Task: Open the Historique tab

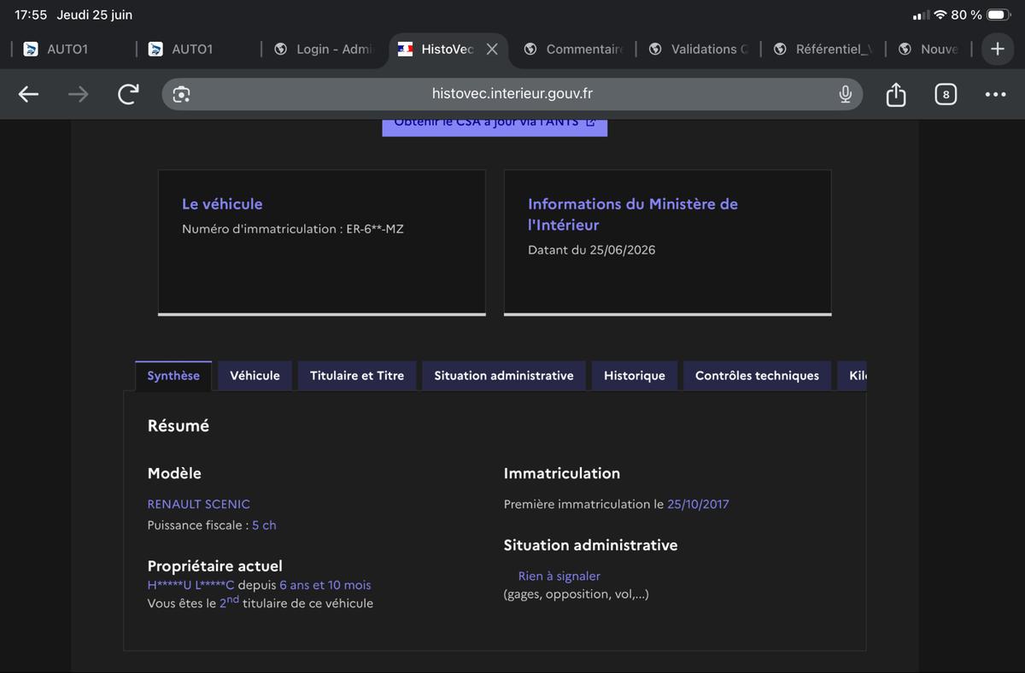Action: point(635,376)
